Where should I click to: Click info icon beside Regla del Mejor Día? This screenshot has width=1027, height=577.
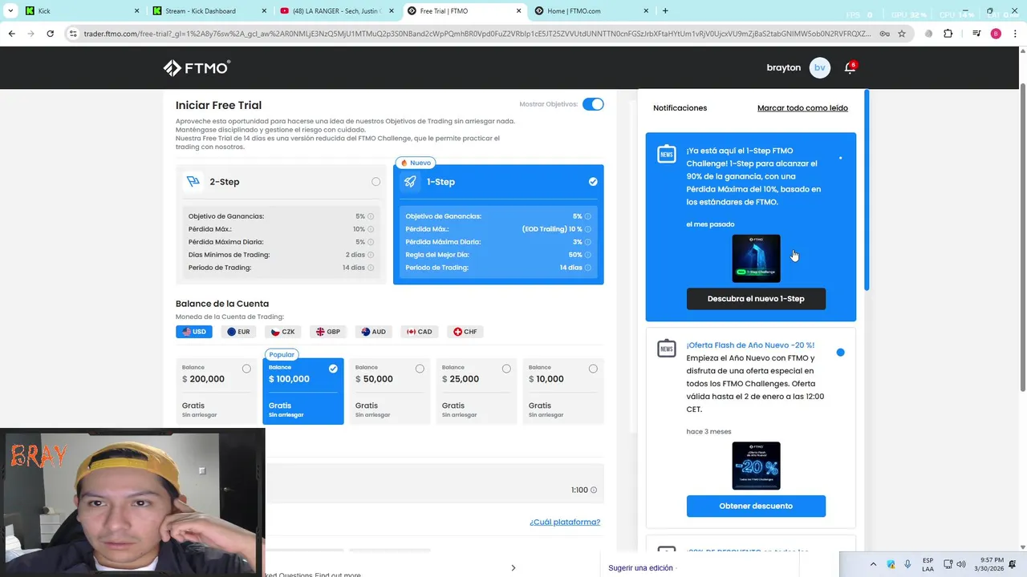(x=588, y=255)
